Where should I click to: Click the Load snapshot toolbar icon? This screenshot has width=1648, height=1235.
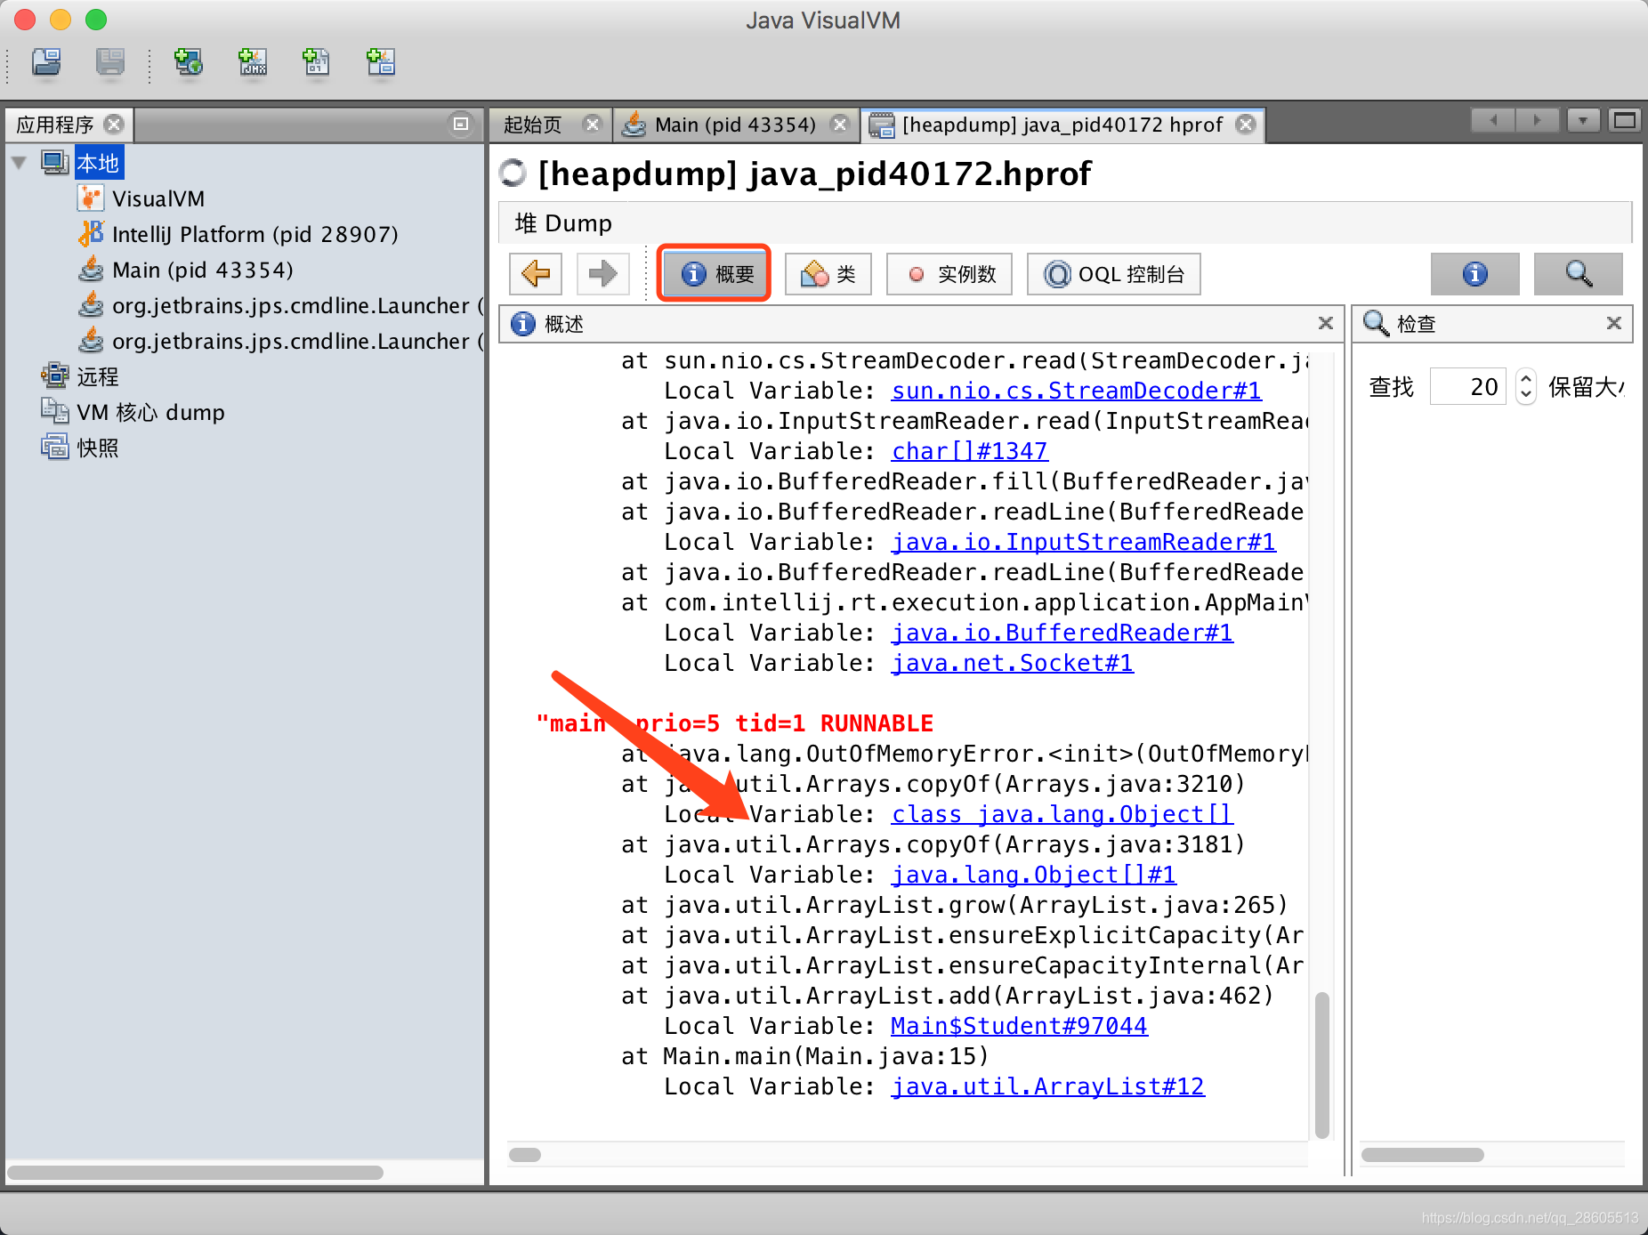[46, 62]
